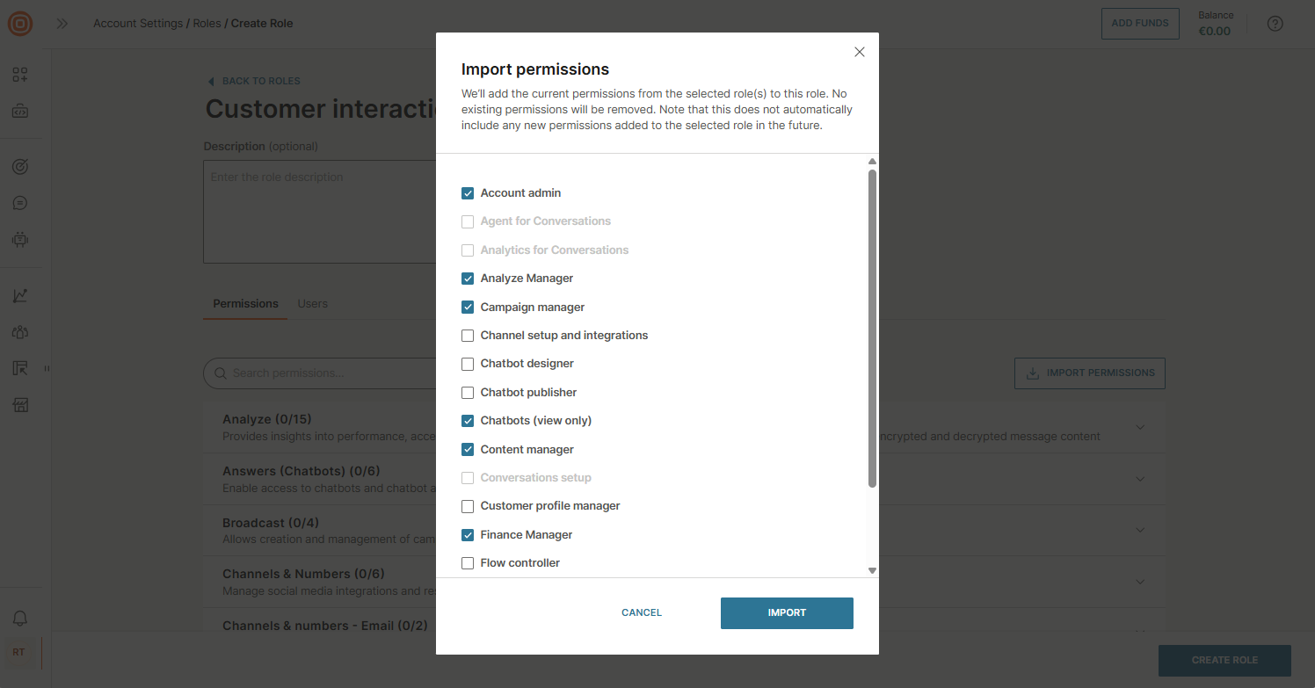Open the Analyze chart icon in sidebar

tap(19, 295)
